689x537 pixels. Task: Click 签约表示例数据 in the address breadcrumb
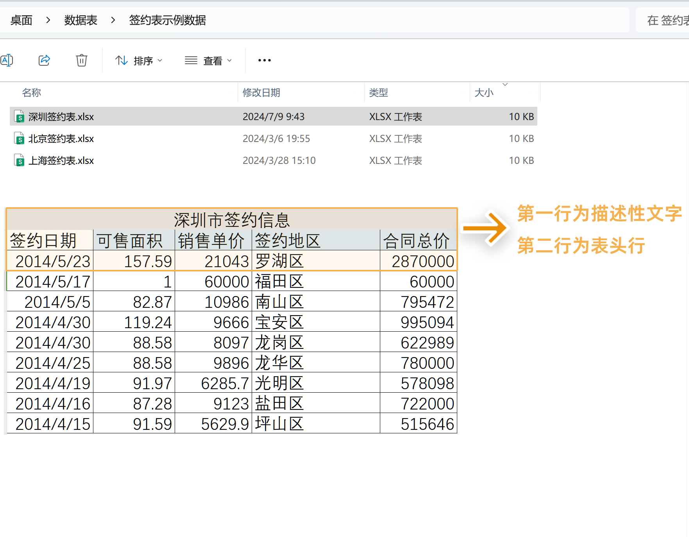coord(168,20)
